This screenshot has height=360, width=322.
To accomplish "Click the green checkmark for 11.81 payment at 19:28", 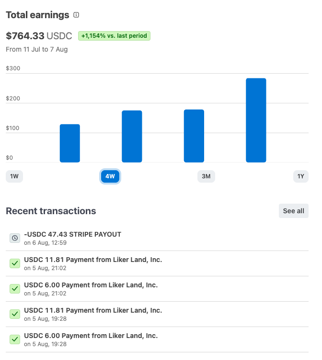I will click(15, 314).
